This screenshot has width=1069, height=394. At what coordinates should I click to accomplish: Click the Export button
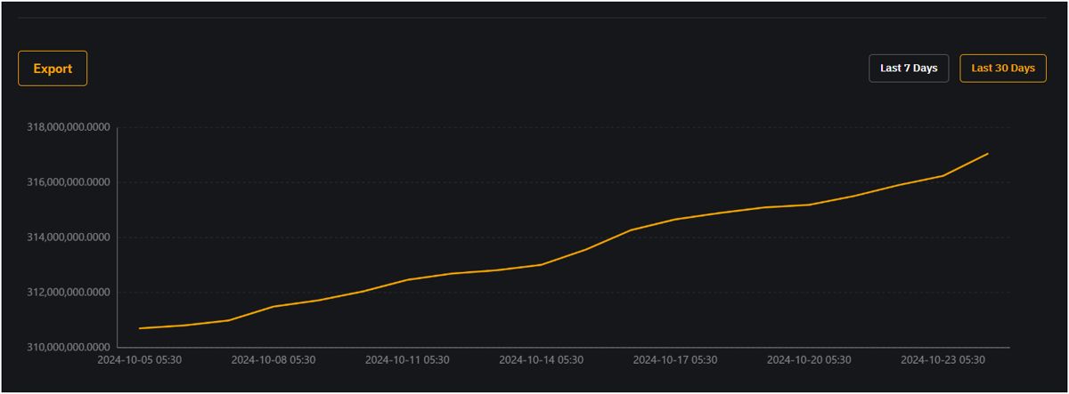53,68
